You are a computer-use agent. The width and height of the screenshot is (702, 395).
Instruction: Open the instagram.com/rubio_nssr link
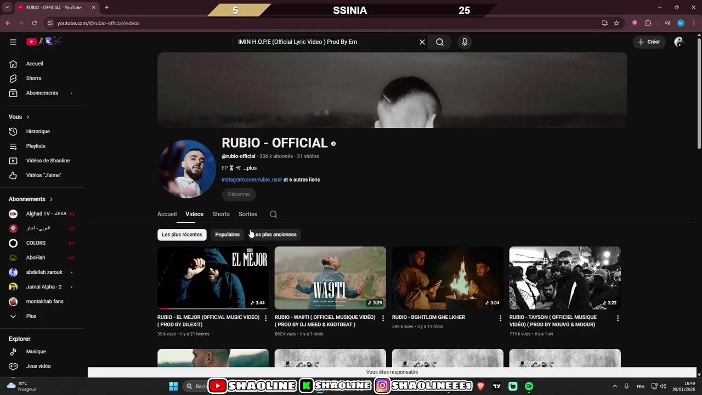[x=252, y=180]
